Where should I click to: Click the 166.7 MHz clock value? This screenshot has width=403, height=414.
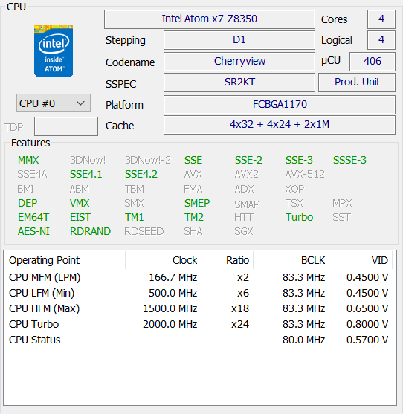pyautogui.click(x=173, y=277)
